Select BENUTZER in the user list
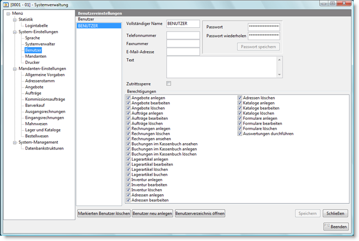The image size is (359, 241). click(88, 26)
